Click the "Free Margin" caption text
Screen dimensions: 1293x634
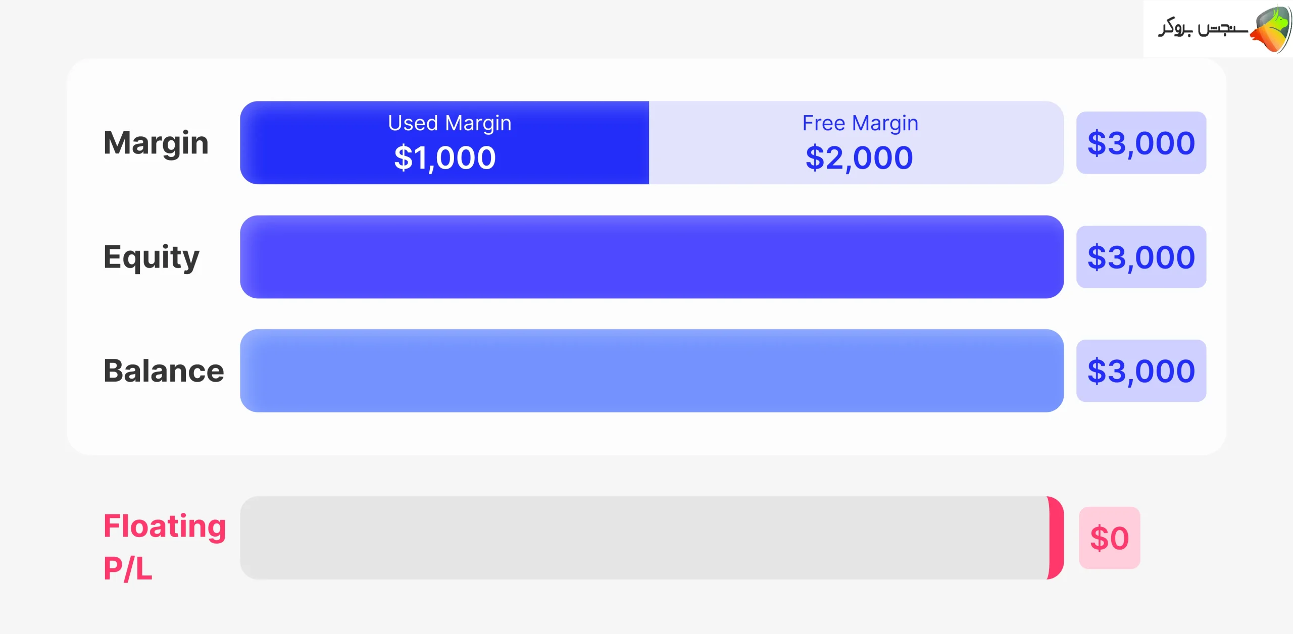click(x=860, y=123)
